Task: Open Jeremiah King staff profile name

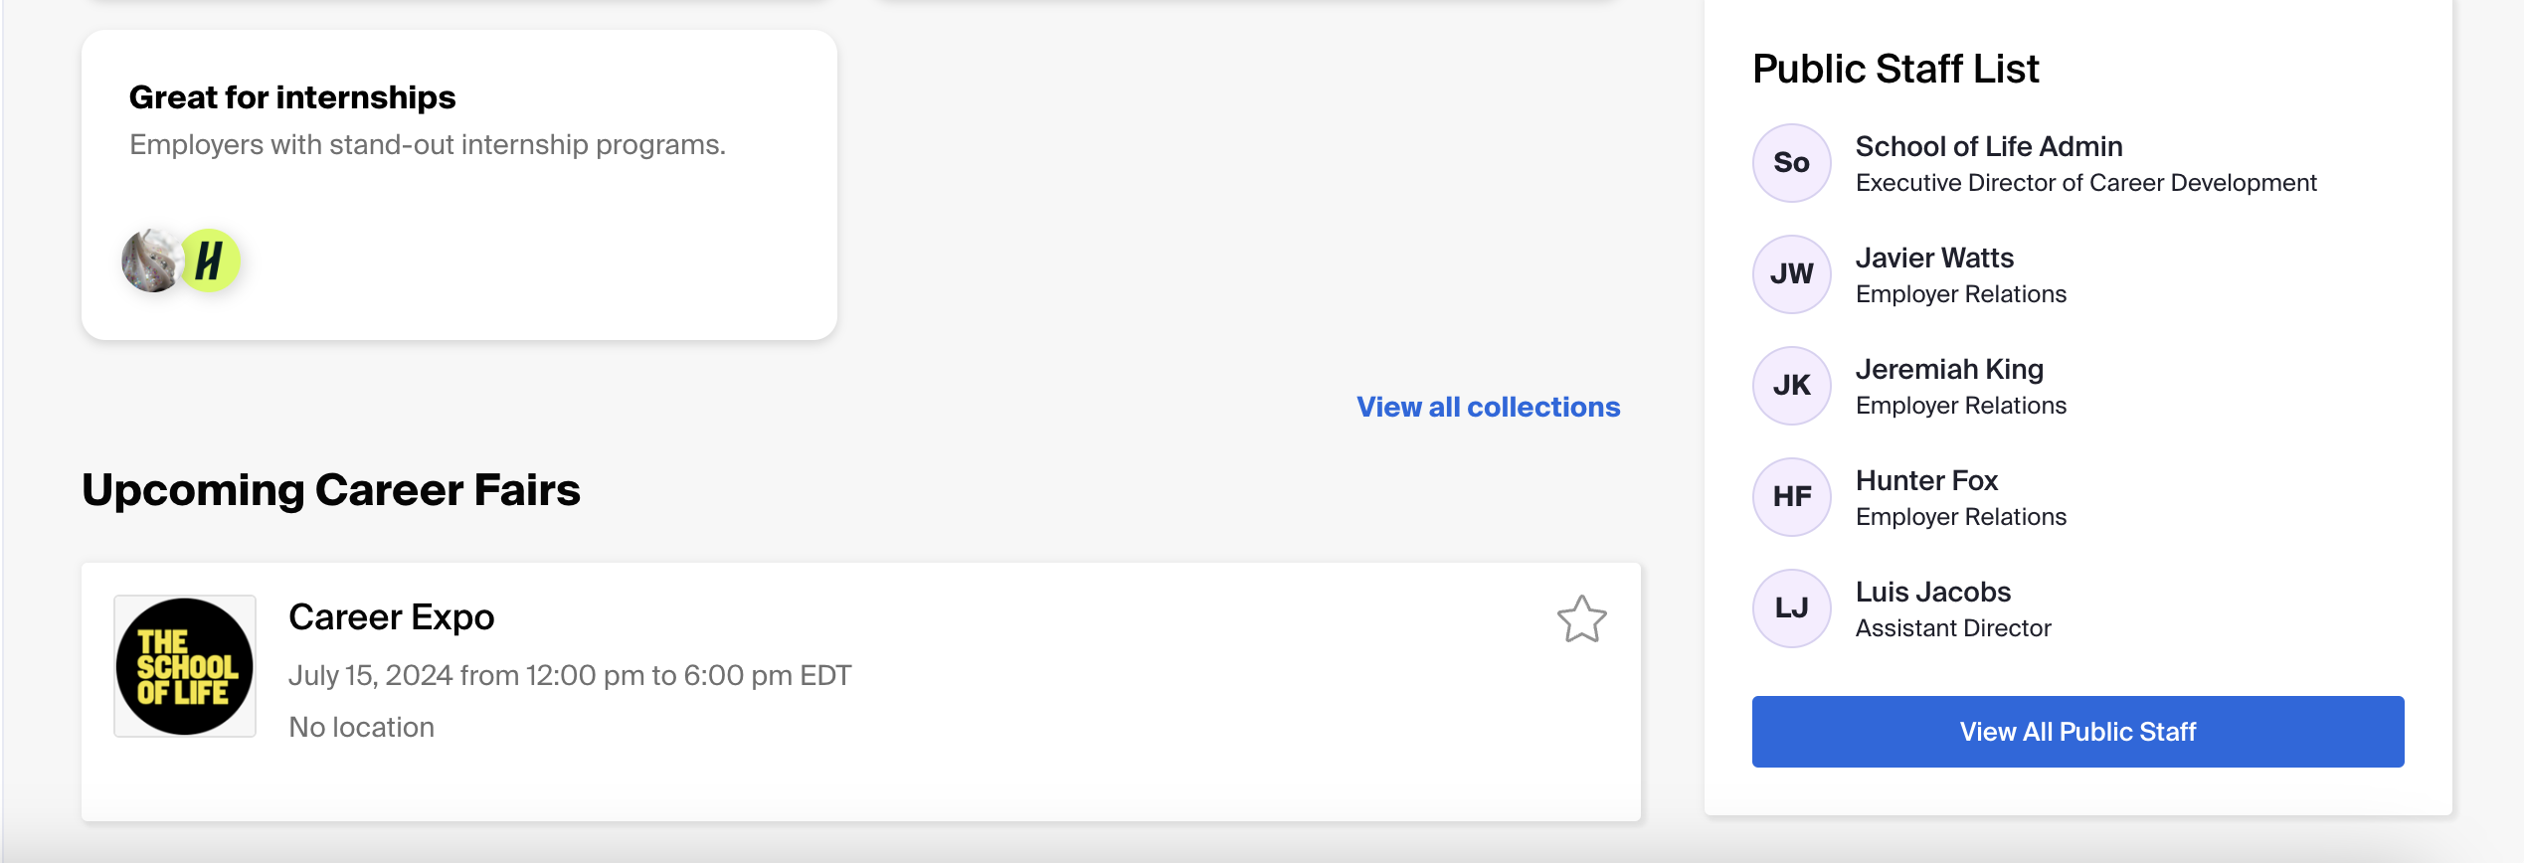Action: coord(1950,369)
